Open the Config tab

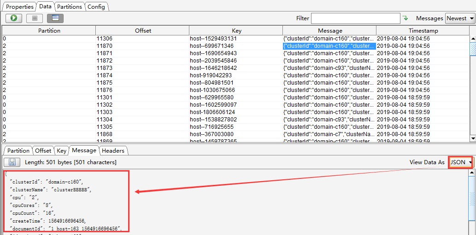click(x=96, y=6)
